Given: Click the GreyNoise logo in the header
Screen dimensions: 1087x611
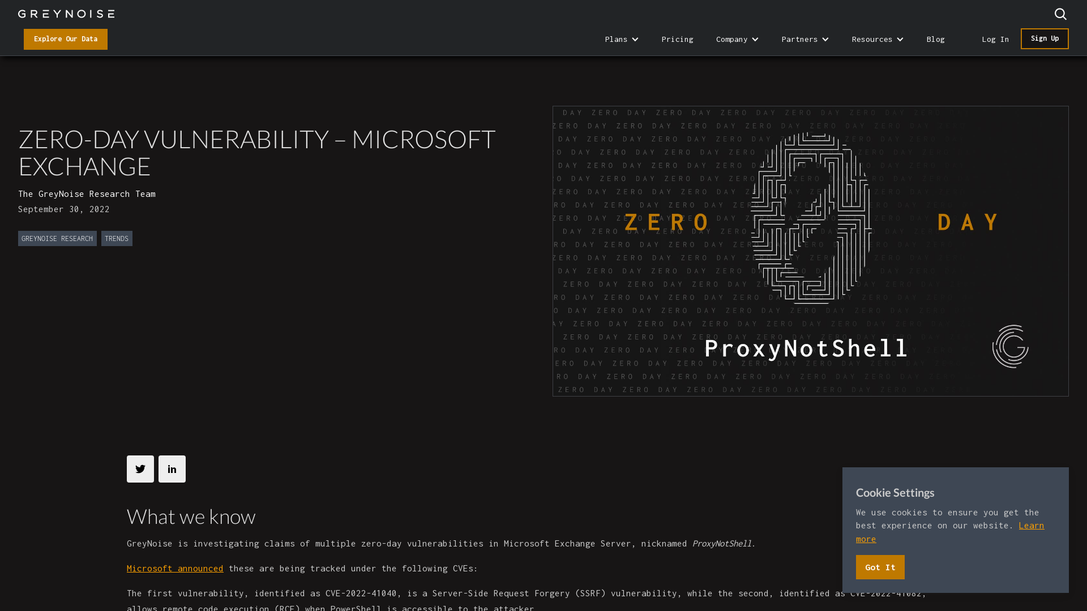Looking at the screenshot, I should 66,14.
